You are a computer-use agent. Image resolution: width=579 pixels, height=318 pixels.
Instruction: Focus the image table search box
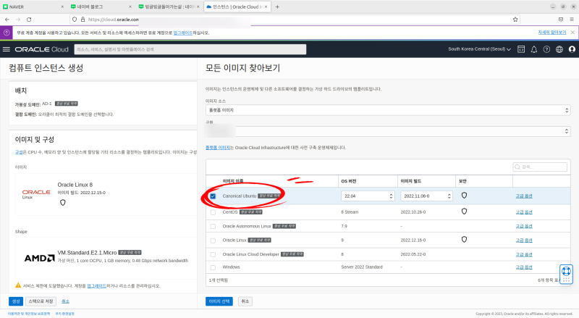tap(540, 167)
